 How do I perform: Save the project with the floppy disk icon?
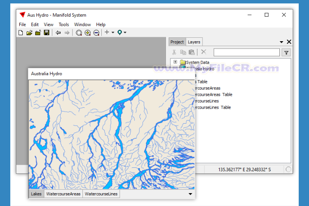(46, 33)
